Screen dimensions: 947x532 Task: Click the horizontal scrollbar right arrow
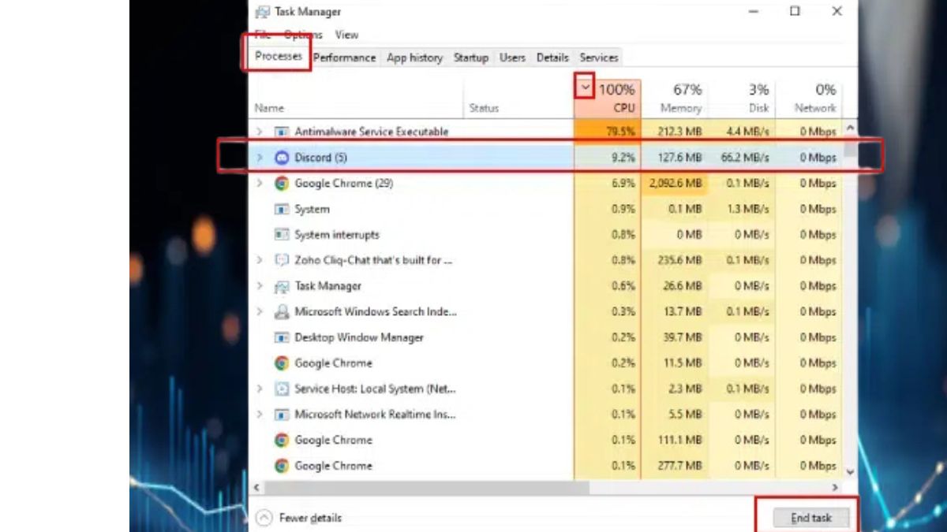pyautogui.click(x=836, y=489)
